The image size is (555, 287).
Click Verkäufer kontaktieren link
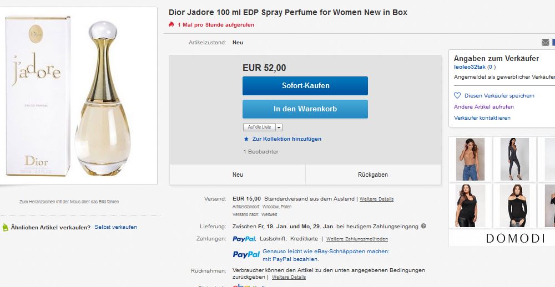[x=482, y=117]
